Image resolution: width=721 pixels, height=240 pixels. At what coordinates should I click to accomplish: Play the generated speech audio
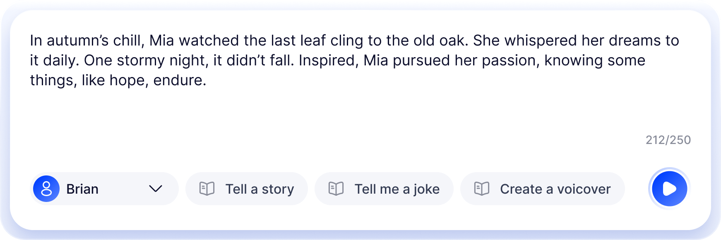coord(669,189)
